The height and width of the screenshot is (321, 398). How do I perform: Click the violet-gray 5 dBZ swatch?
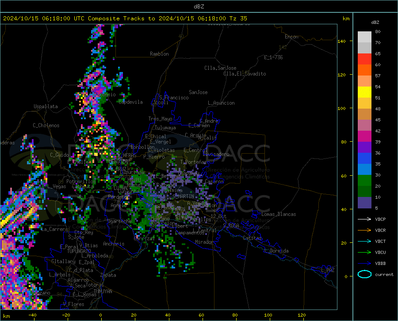[x=364, y=203]
